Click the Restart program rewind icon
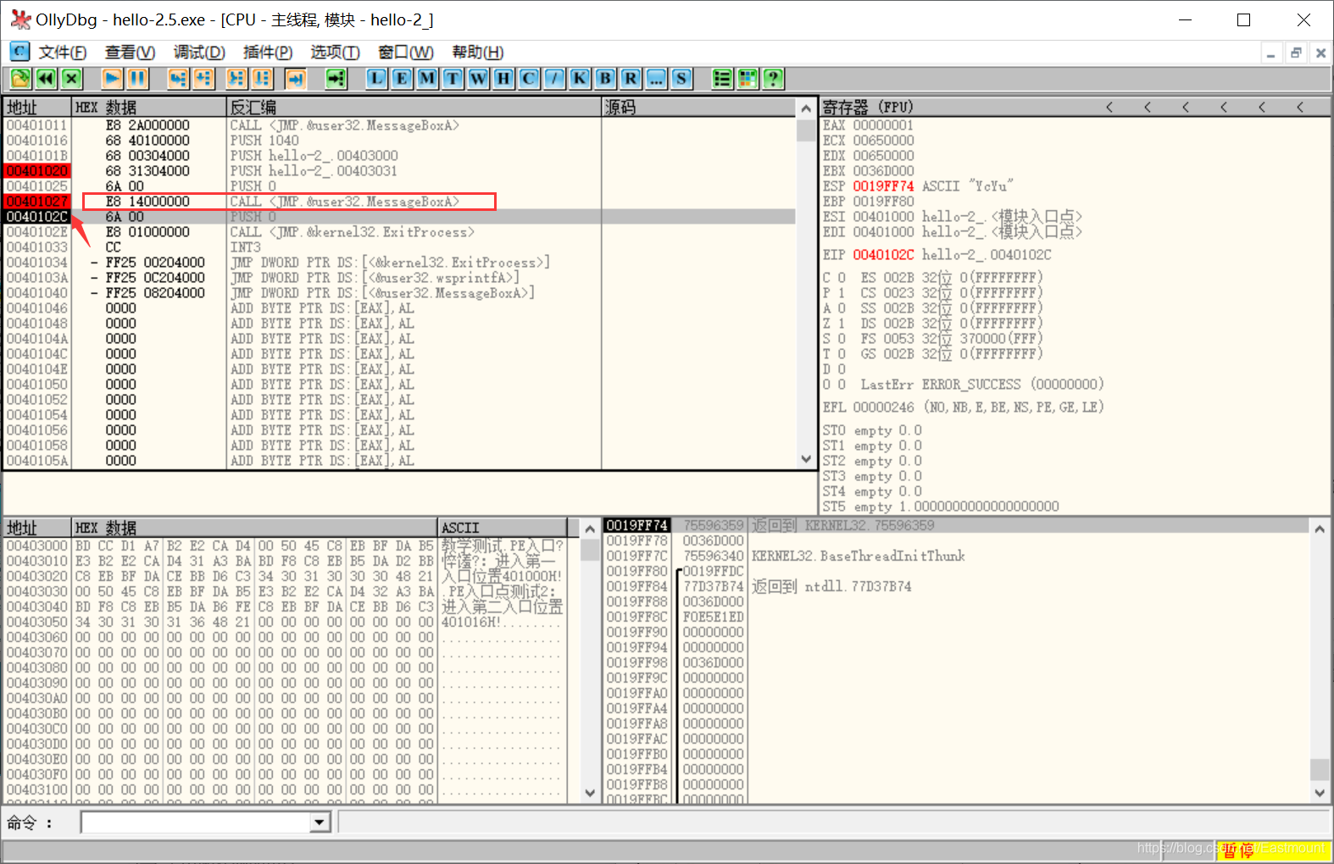This screenshot has width=1334, height=864. (x=46, y=79)
